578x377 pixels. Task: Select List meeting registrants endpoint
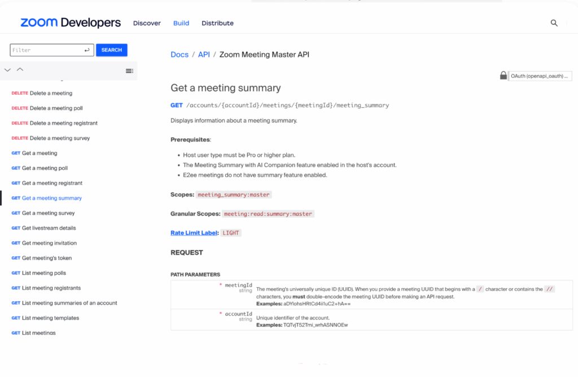[x=46, y=288]
